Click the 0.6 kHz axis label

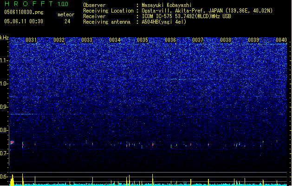[x=4, y=177]
